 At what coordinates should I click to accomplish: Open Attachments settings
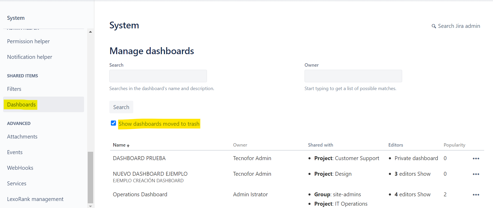22,137
